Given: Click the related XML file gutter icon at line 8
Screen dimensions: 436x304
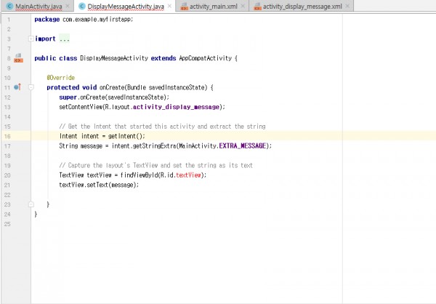Looking at the screenshot, I should point(18,58).
